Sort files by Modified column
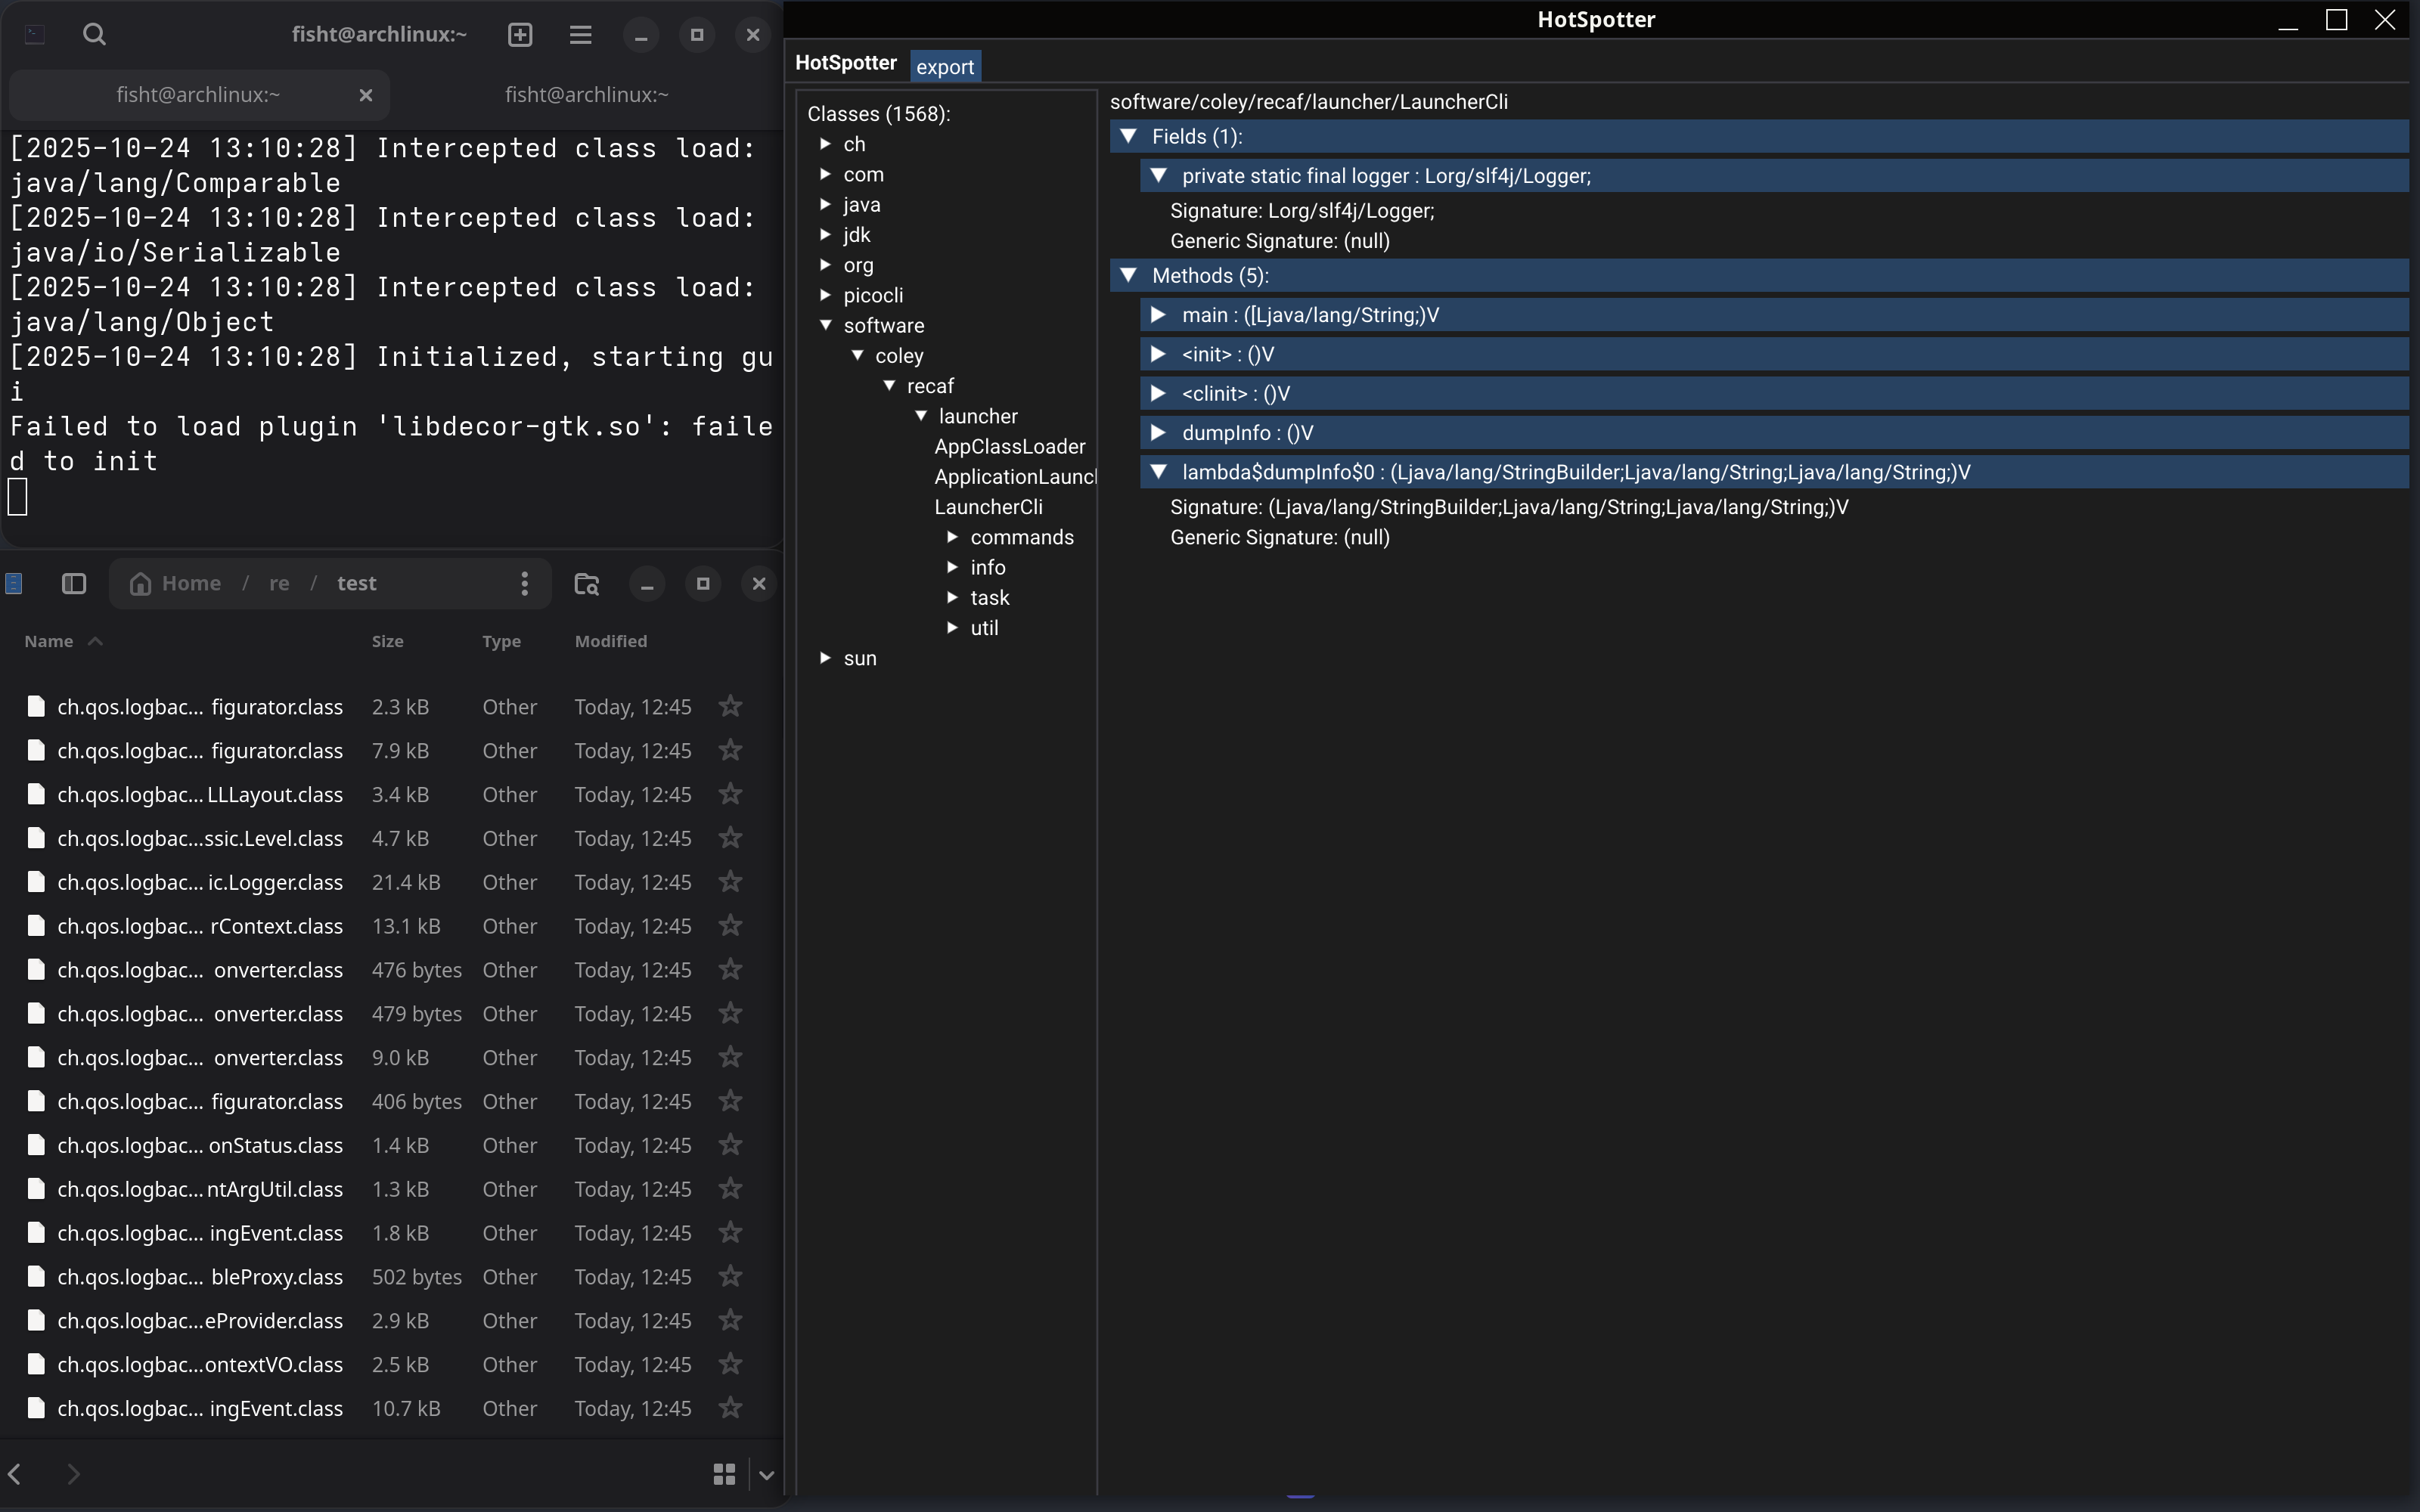 611,641
